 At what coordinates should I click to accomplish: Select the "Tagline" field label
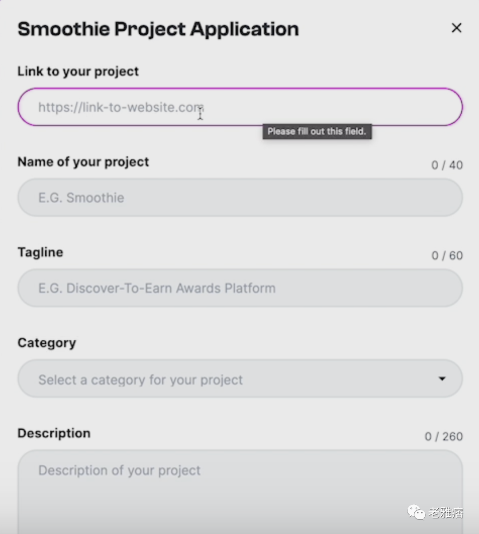40,252
